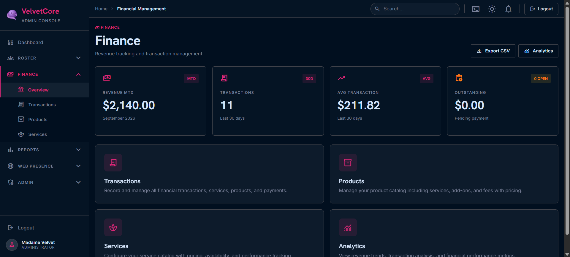The height and width of the screenshot is (257, 570).
Task: Click the search magnifier icon
Action: [x=377, y=9]
